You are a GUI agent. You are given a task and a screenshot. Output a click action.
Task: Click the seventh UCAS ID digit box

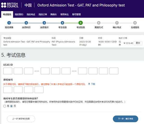coord(82,71)
